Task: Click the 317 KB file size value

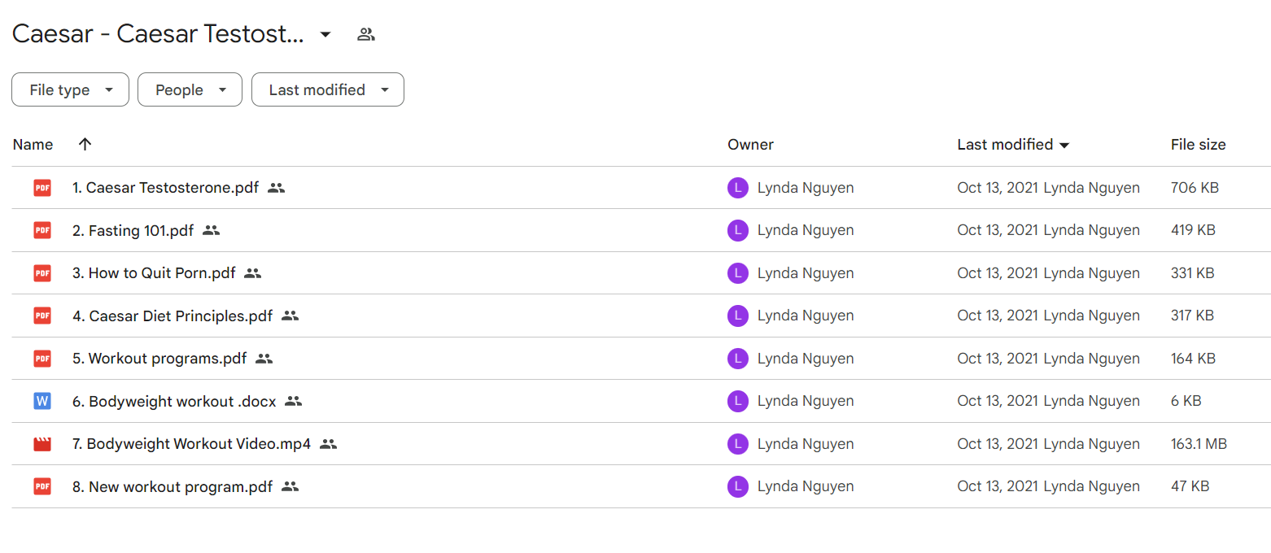Action: [1192, 316]
